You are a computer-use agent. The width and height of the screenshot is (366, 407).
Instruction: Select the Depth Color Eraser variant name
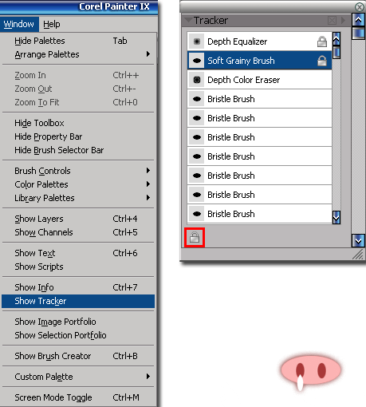pyautogui.click(x=243, y=80)
